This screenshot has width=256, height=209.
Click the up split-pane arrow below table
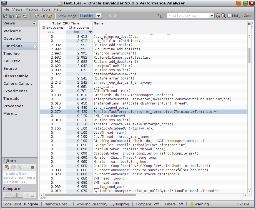click(41, 198)
